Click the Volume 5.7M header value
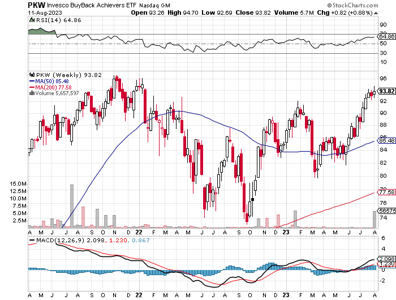396x300 pixels. coord(294,12)
